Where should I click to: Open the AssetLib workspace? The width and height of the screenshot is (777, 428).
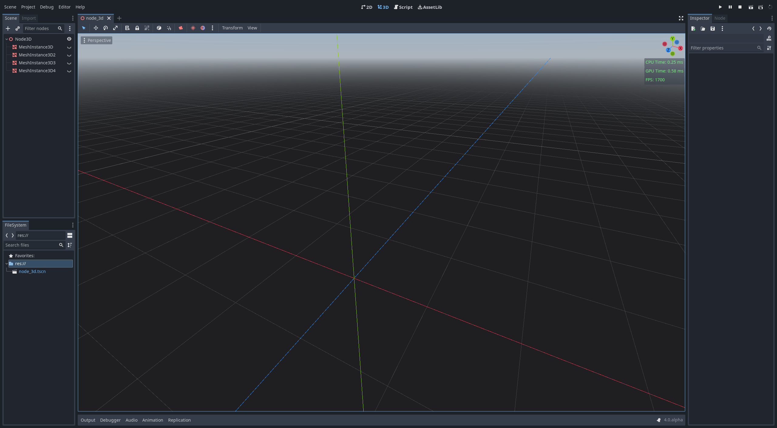[429, 7]
